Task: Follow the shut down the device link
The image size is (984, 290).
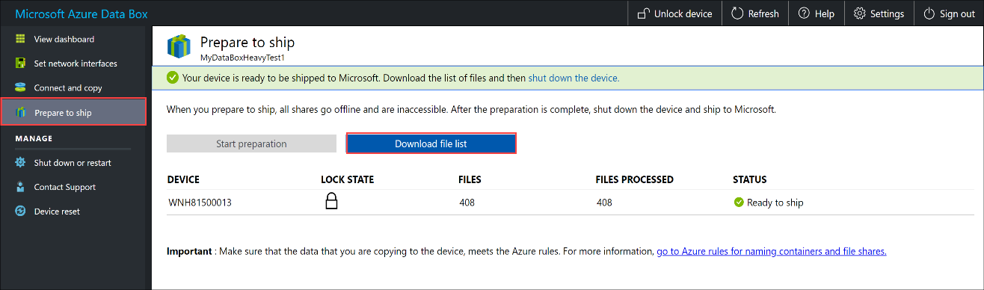Action: (x=574, y=78)
